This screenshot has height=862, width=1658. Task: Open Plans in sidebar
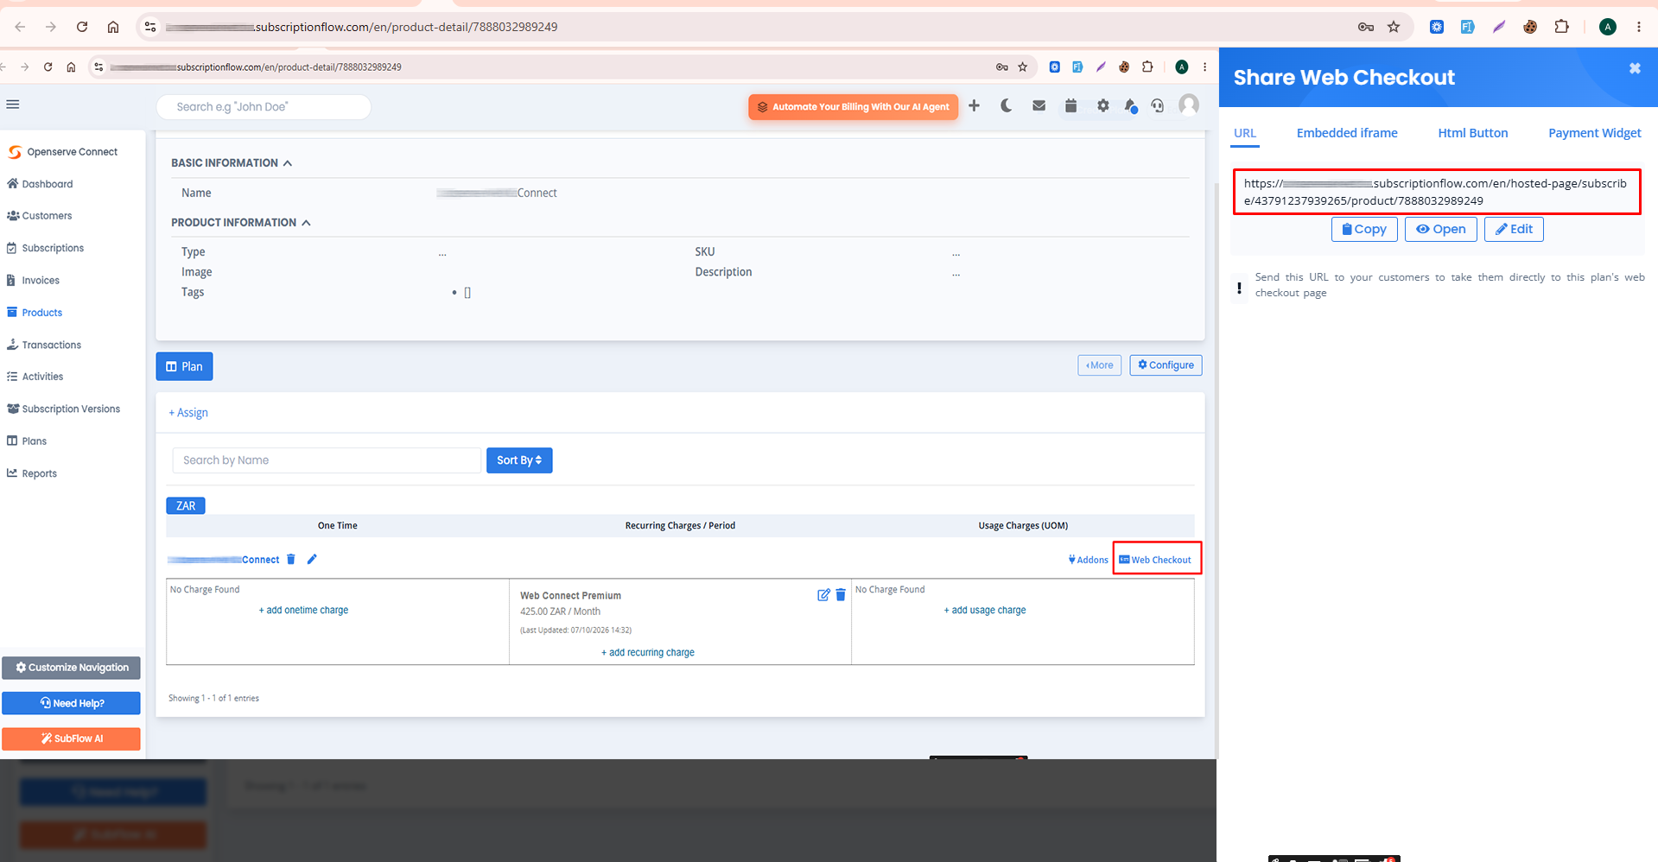pos(27,441)
